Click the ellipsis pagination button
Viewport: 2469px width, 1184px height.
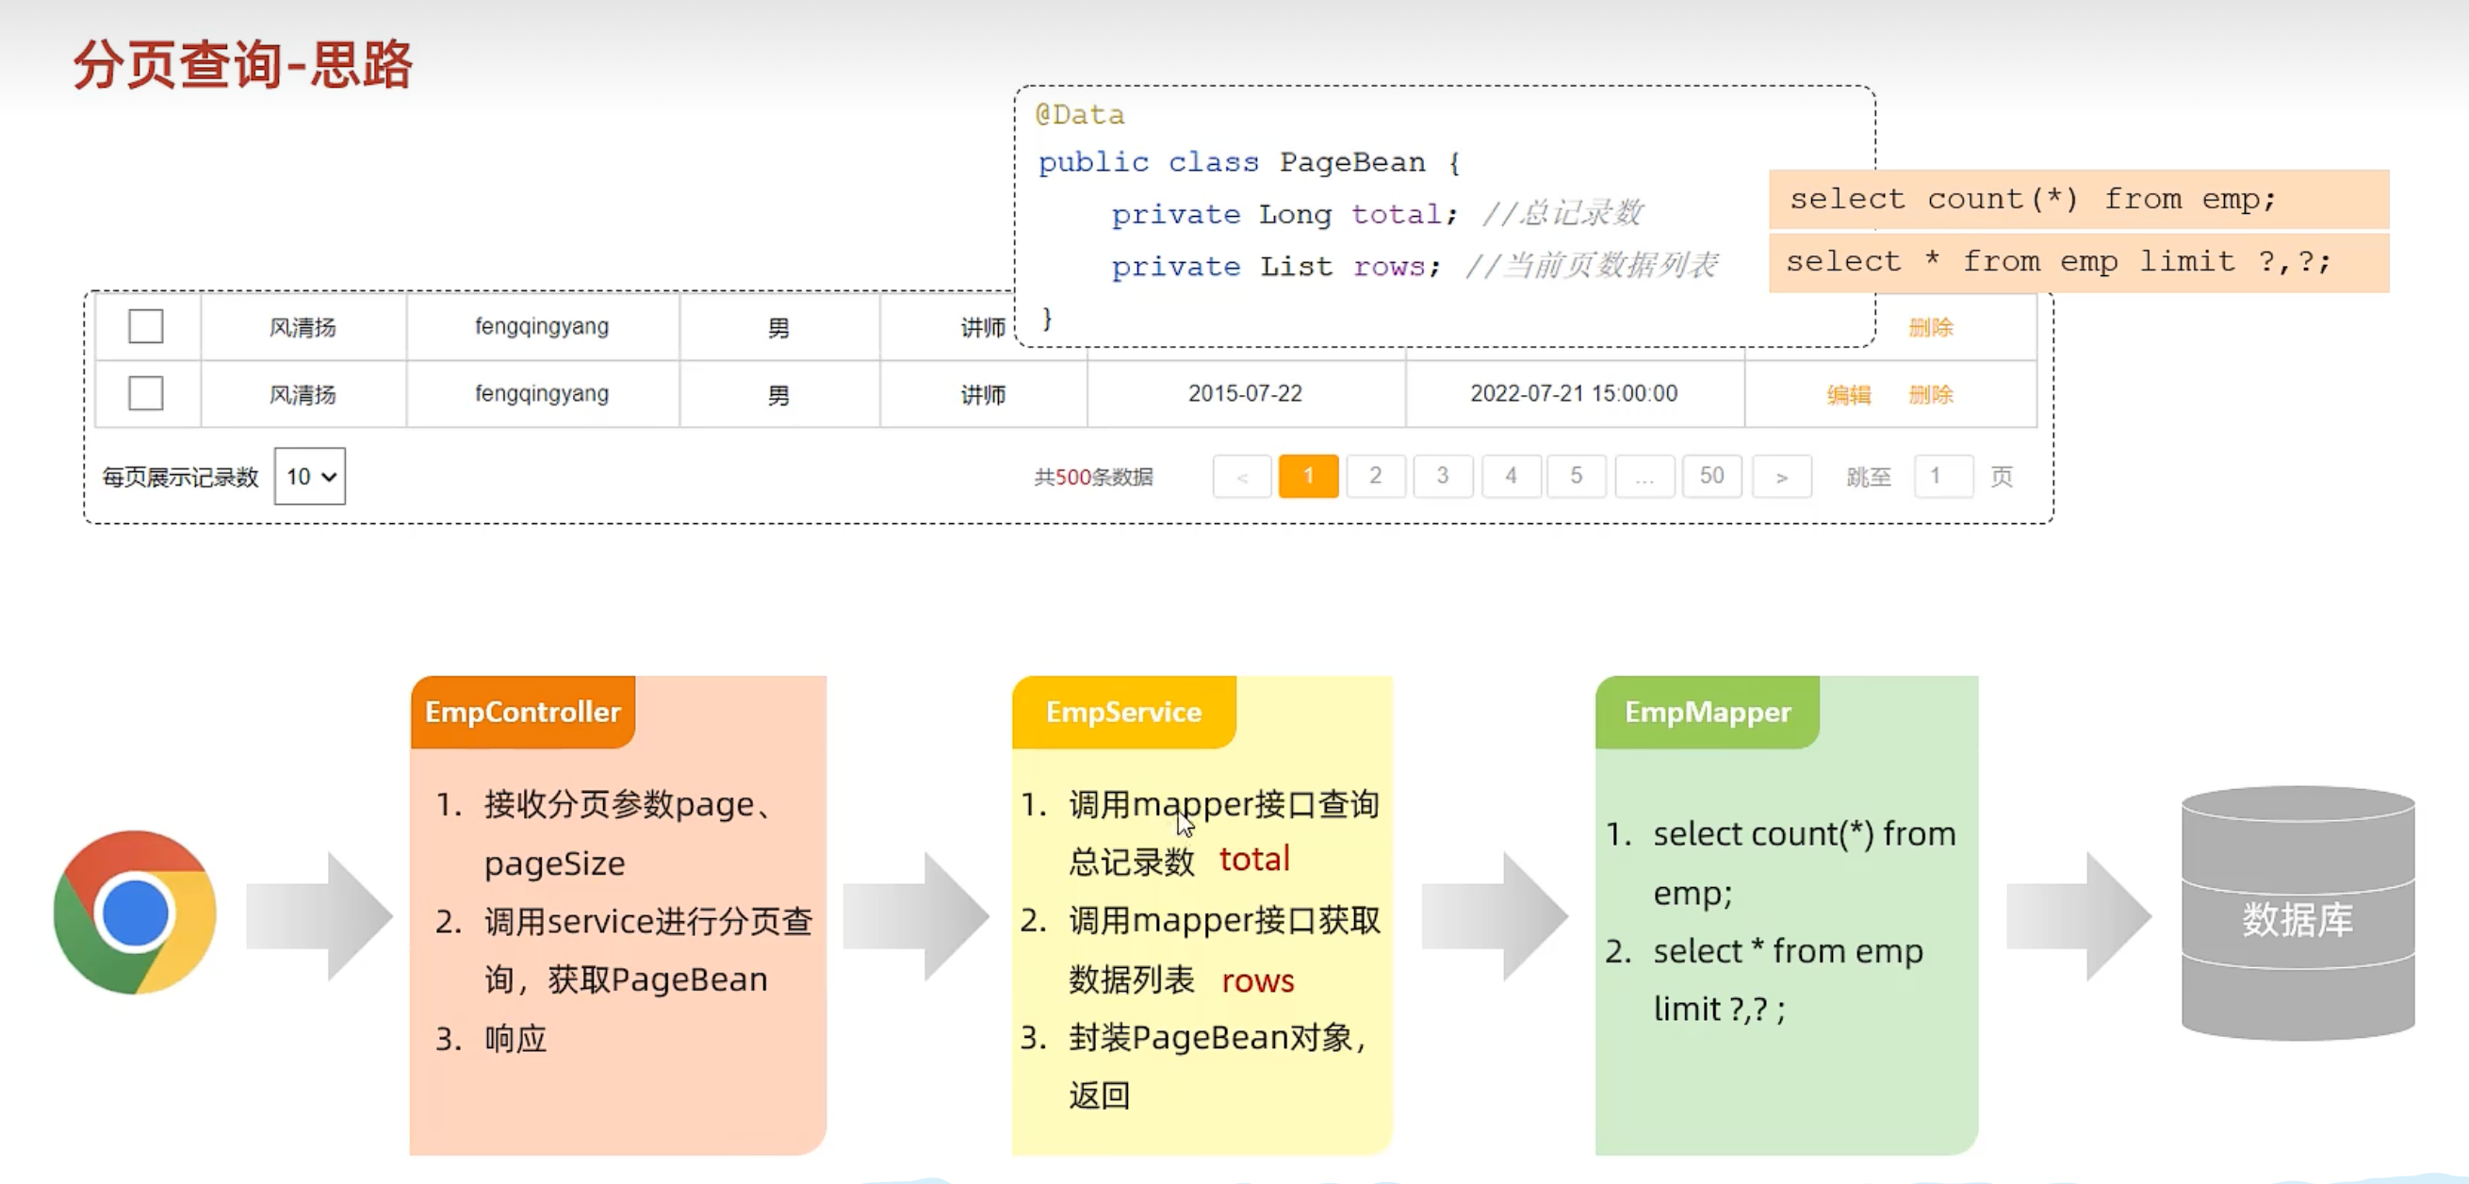click(1644, 475)
